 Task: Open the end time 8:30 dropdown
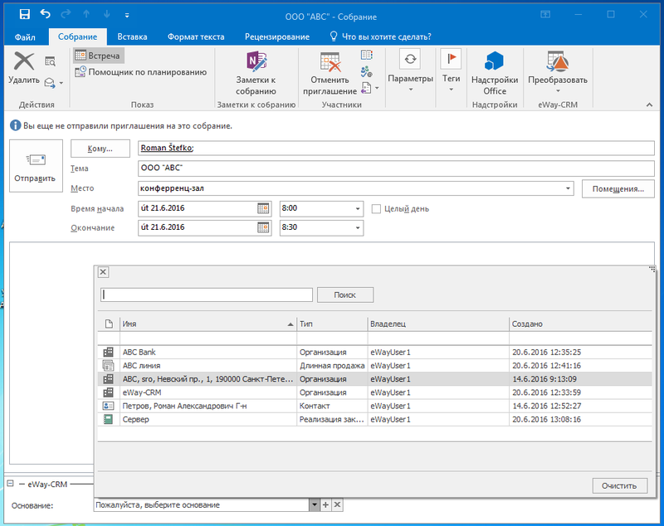tap(358, 227)
